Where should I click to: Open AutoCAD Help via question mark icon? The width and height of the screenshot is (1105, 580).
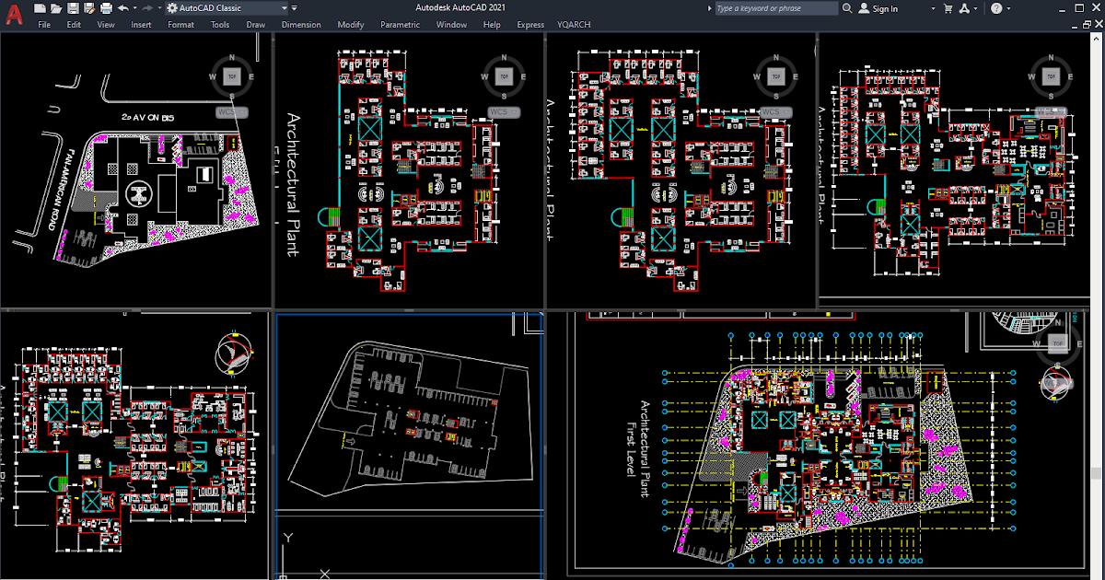pyautogui.click(x=997, y=8)
